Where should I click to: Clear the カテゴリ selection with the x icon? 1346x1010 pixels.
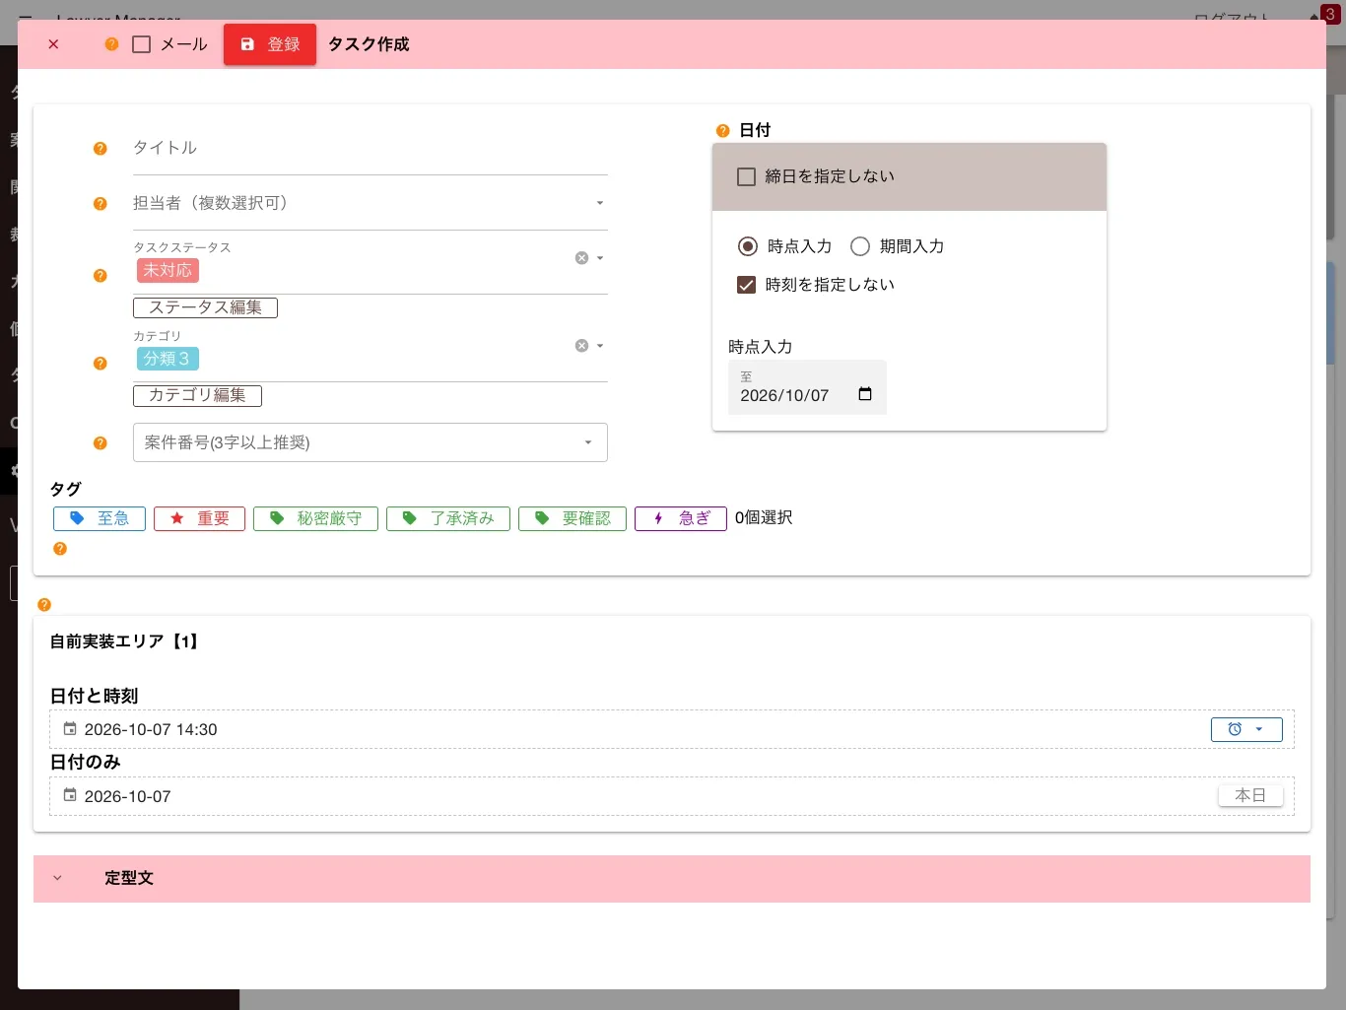[x=581, y=346]
